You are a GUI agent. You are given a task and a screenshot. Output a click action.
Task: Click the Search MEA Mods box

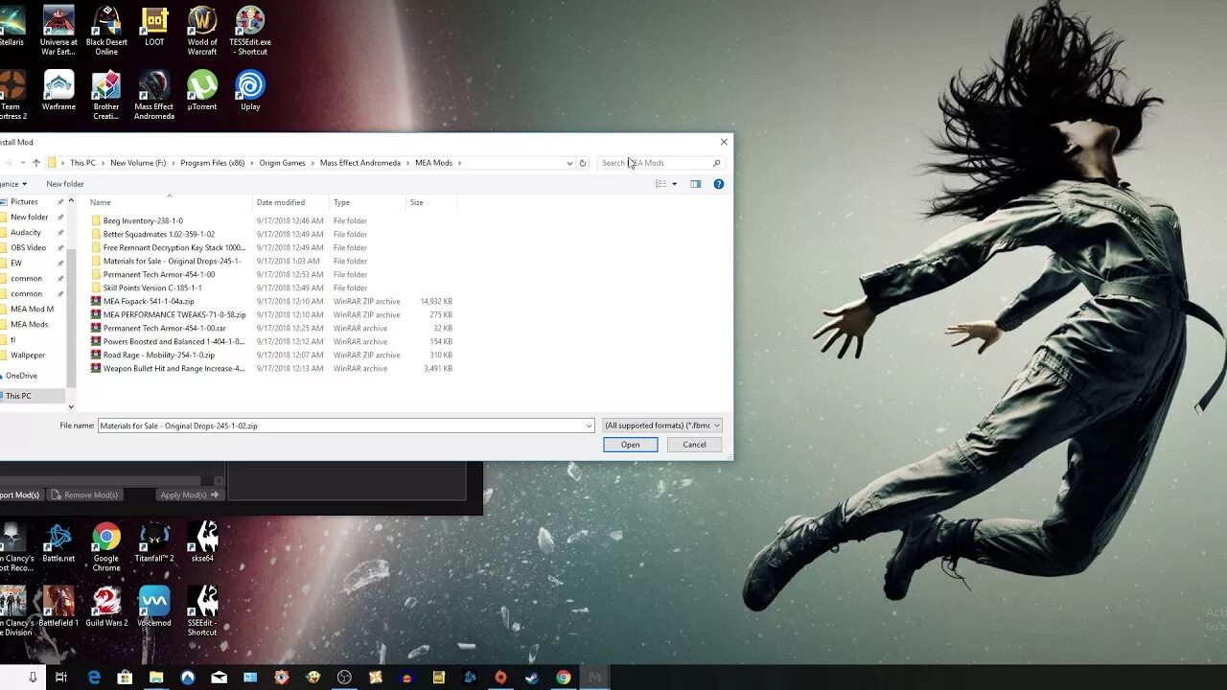pyautogui.click(x=656, y=163)
